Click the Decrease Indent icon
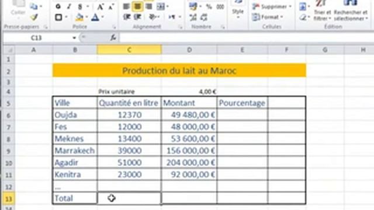 point(126,17)
